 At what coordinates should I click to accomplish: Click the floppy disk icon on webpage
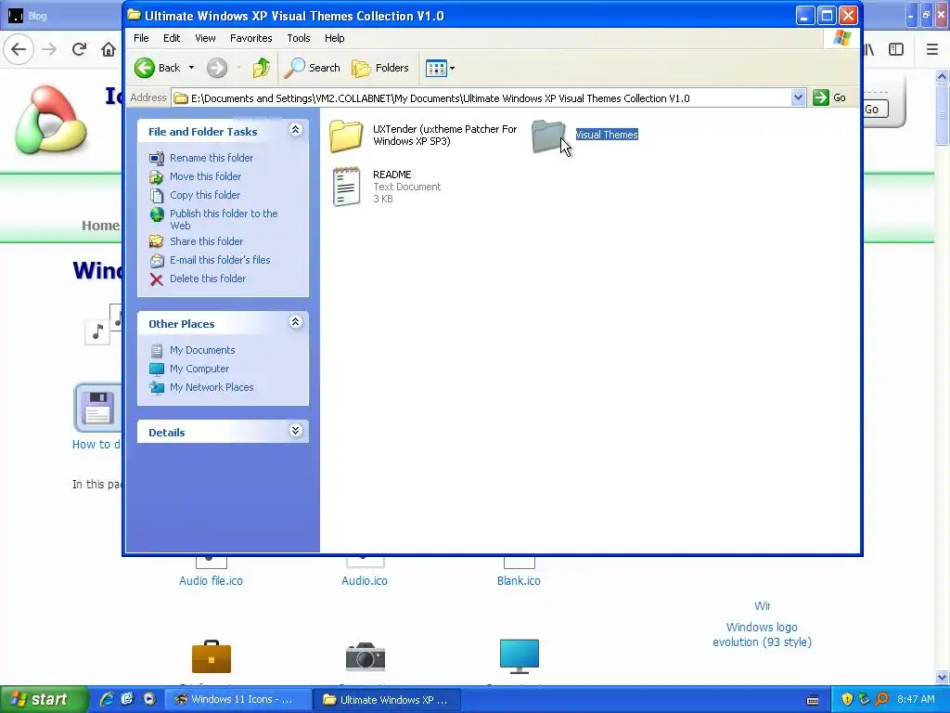[96, 408]
